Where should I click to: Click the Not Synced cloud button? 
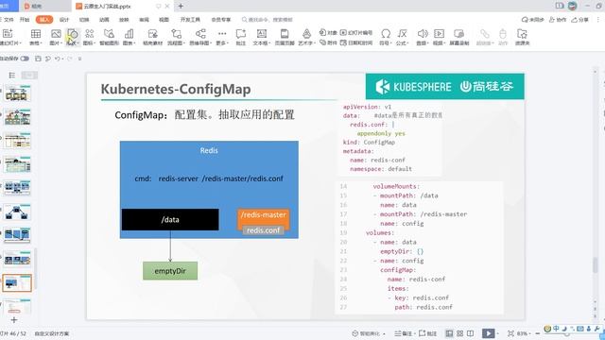point(532,19)
